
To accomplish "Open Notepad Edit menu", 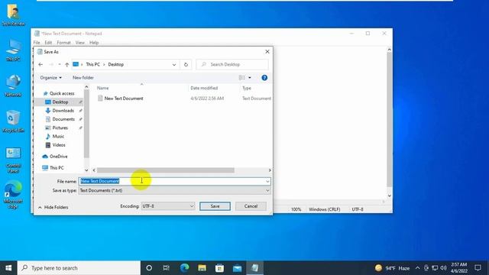I will coord(48,43).
